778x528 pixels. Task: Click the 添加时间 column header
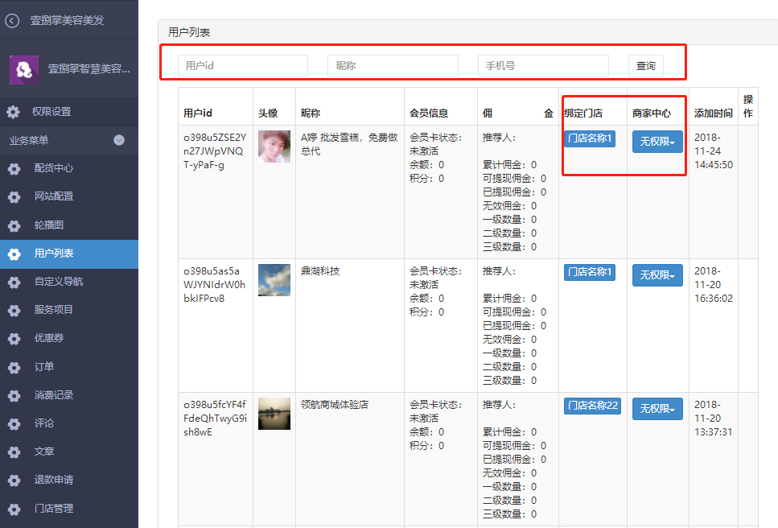[x=714, y=113]
